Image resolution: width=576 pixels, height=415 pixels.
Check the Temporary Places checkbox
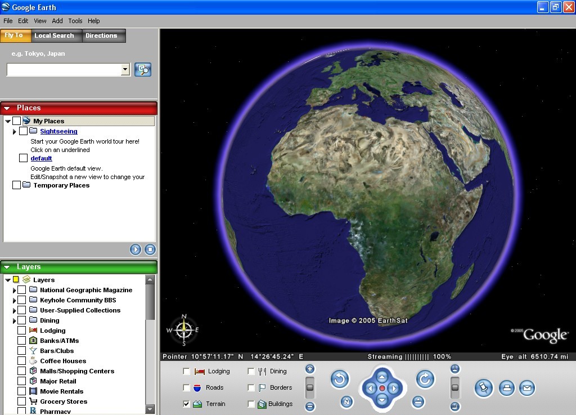tap(16, 185)
